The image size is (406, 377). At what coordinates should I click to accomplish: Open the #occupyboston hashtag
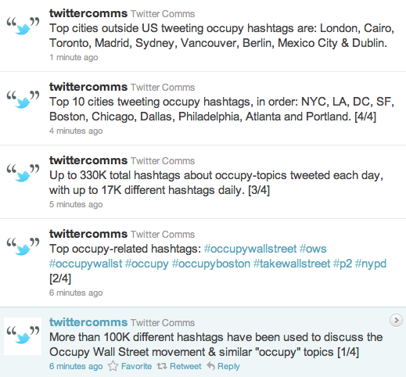click(x=211, y=264)
